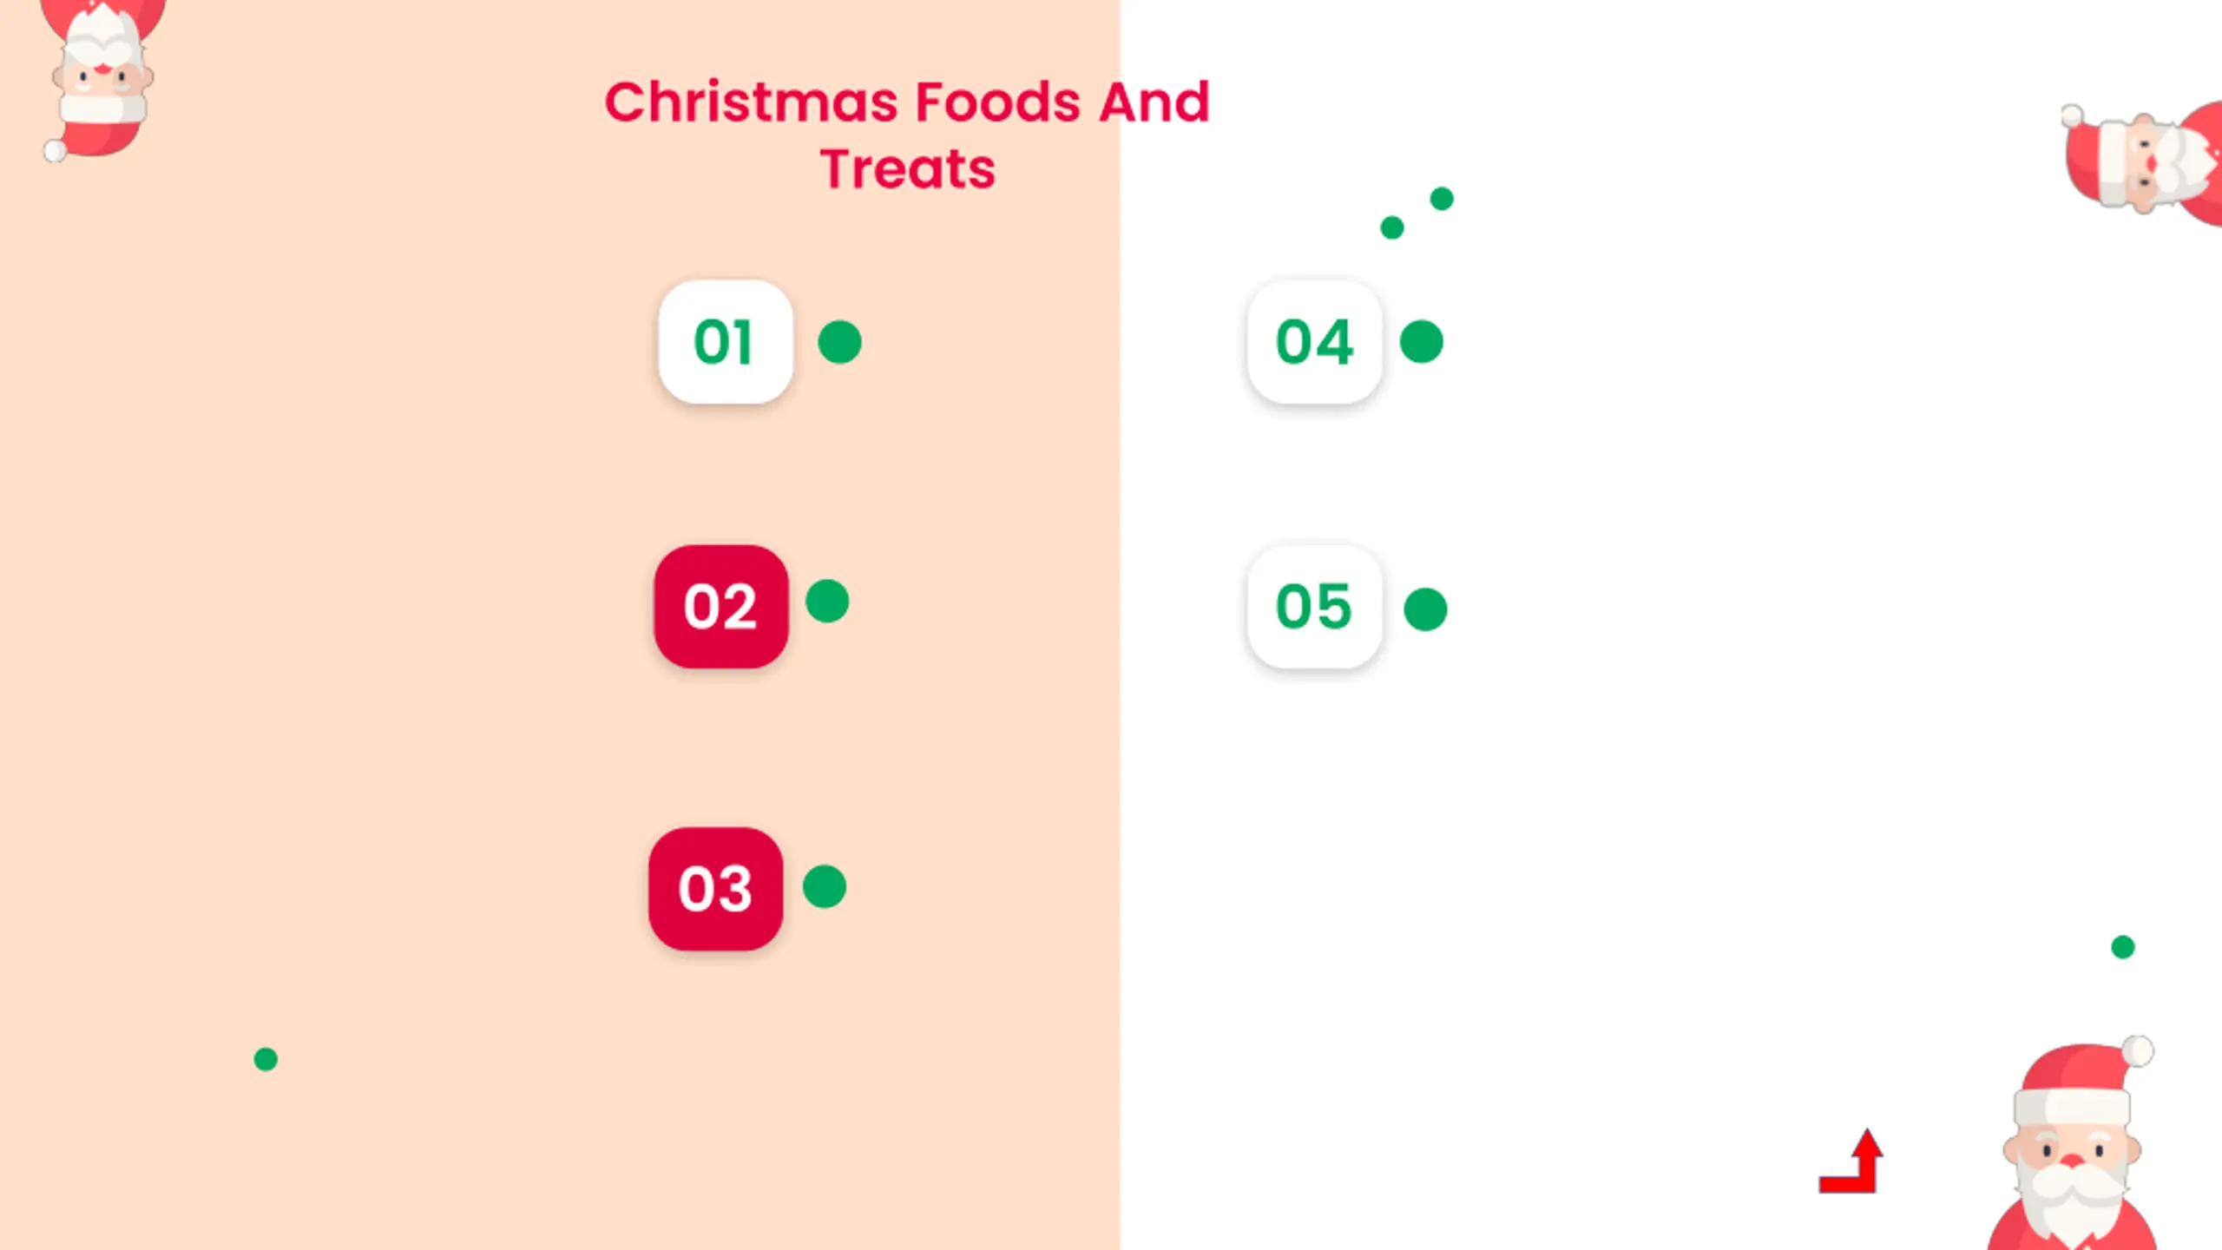Click the small green dot above upright Santa
2222x1250 pixels.
2123,947
